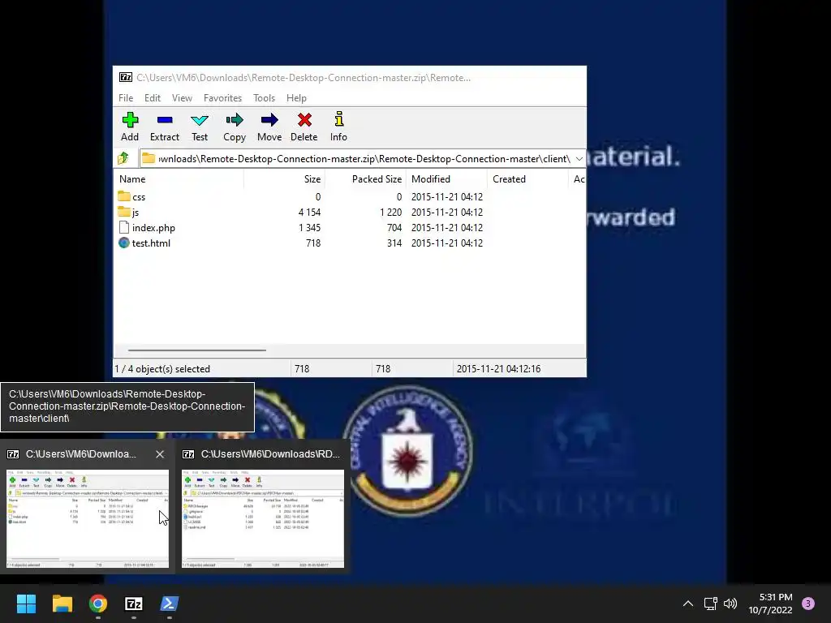Click the 7-Zip title bar icon
Image resolution: width=831 pixels, height=623 pixels.
tap(126, 78)
